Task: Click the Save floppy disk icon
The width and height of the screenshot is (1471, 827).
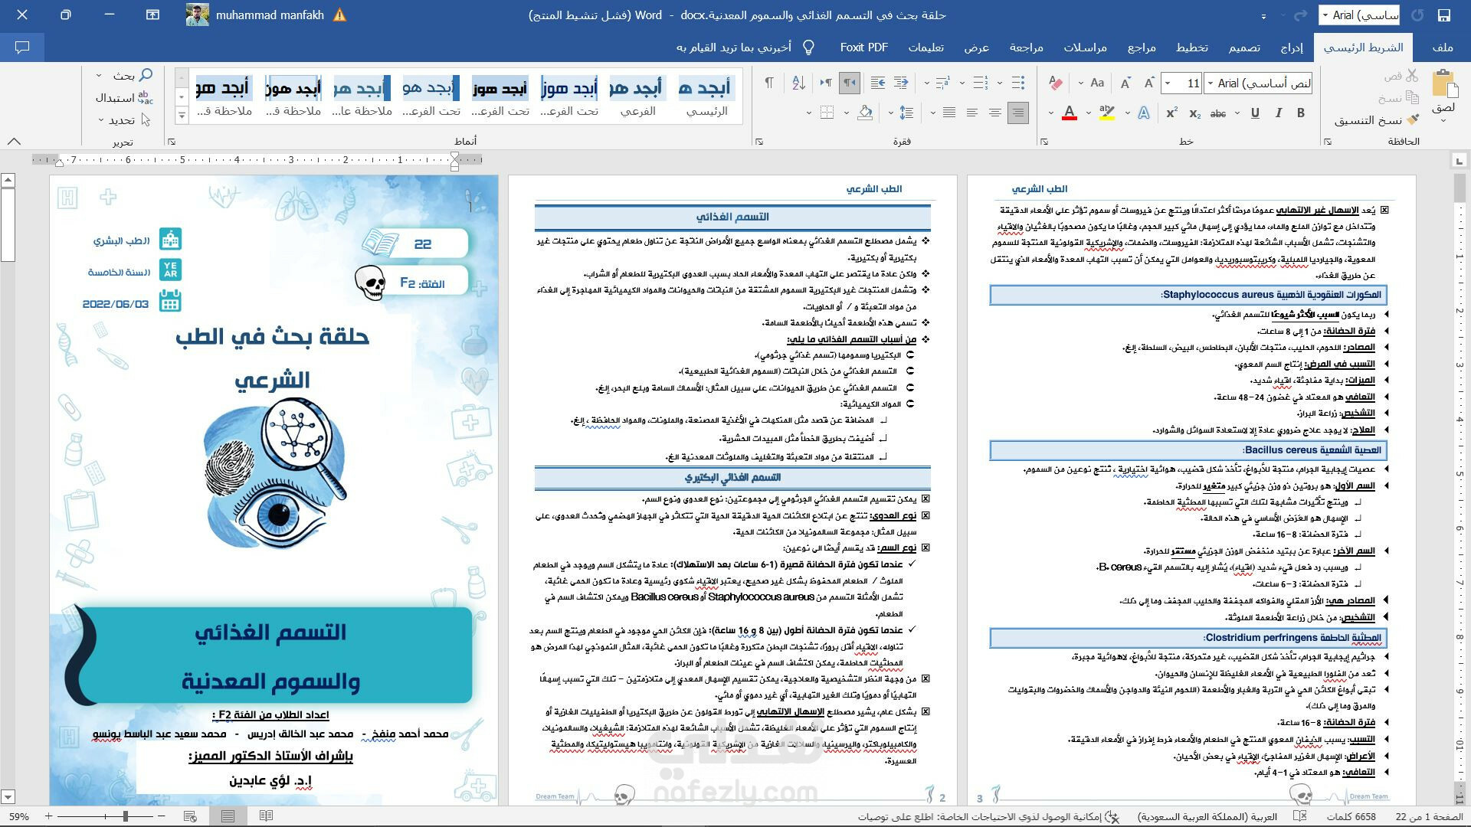Action: point(1444,15)
